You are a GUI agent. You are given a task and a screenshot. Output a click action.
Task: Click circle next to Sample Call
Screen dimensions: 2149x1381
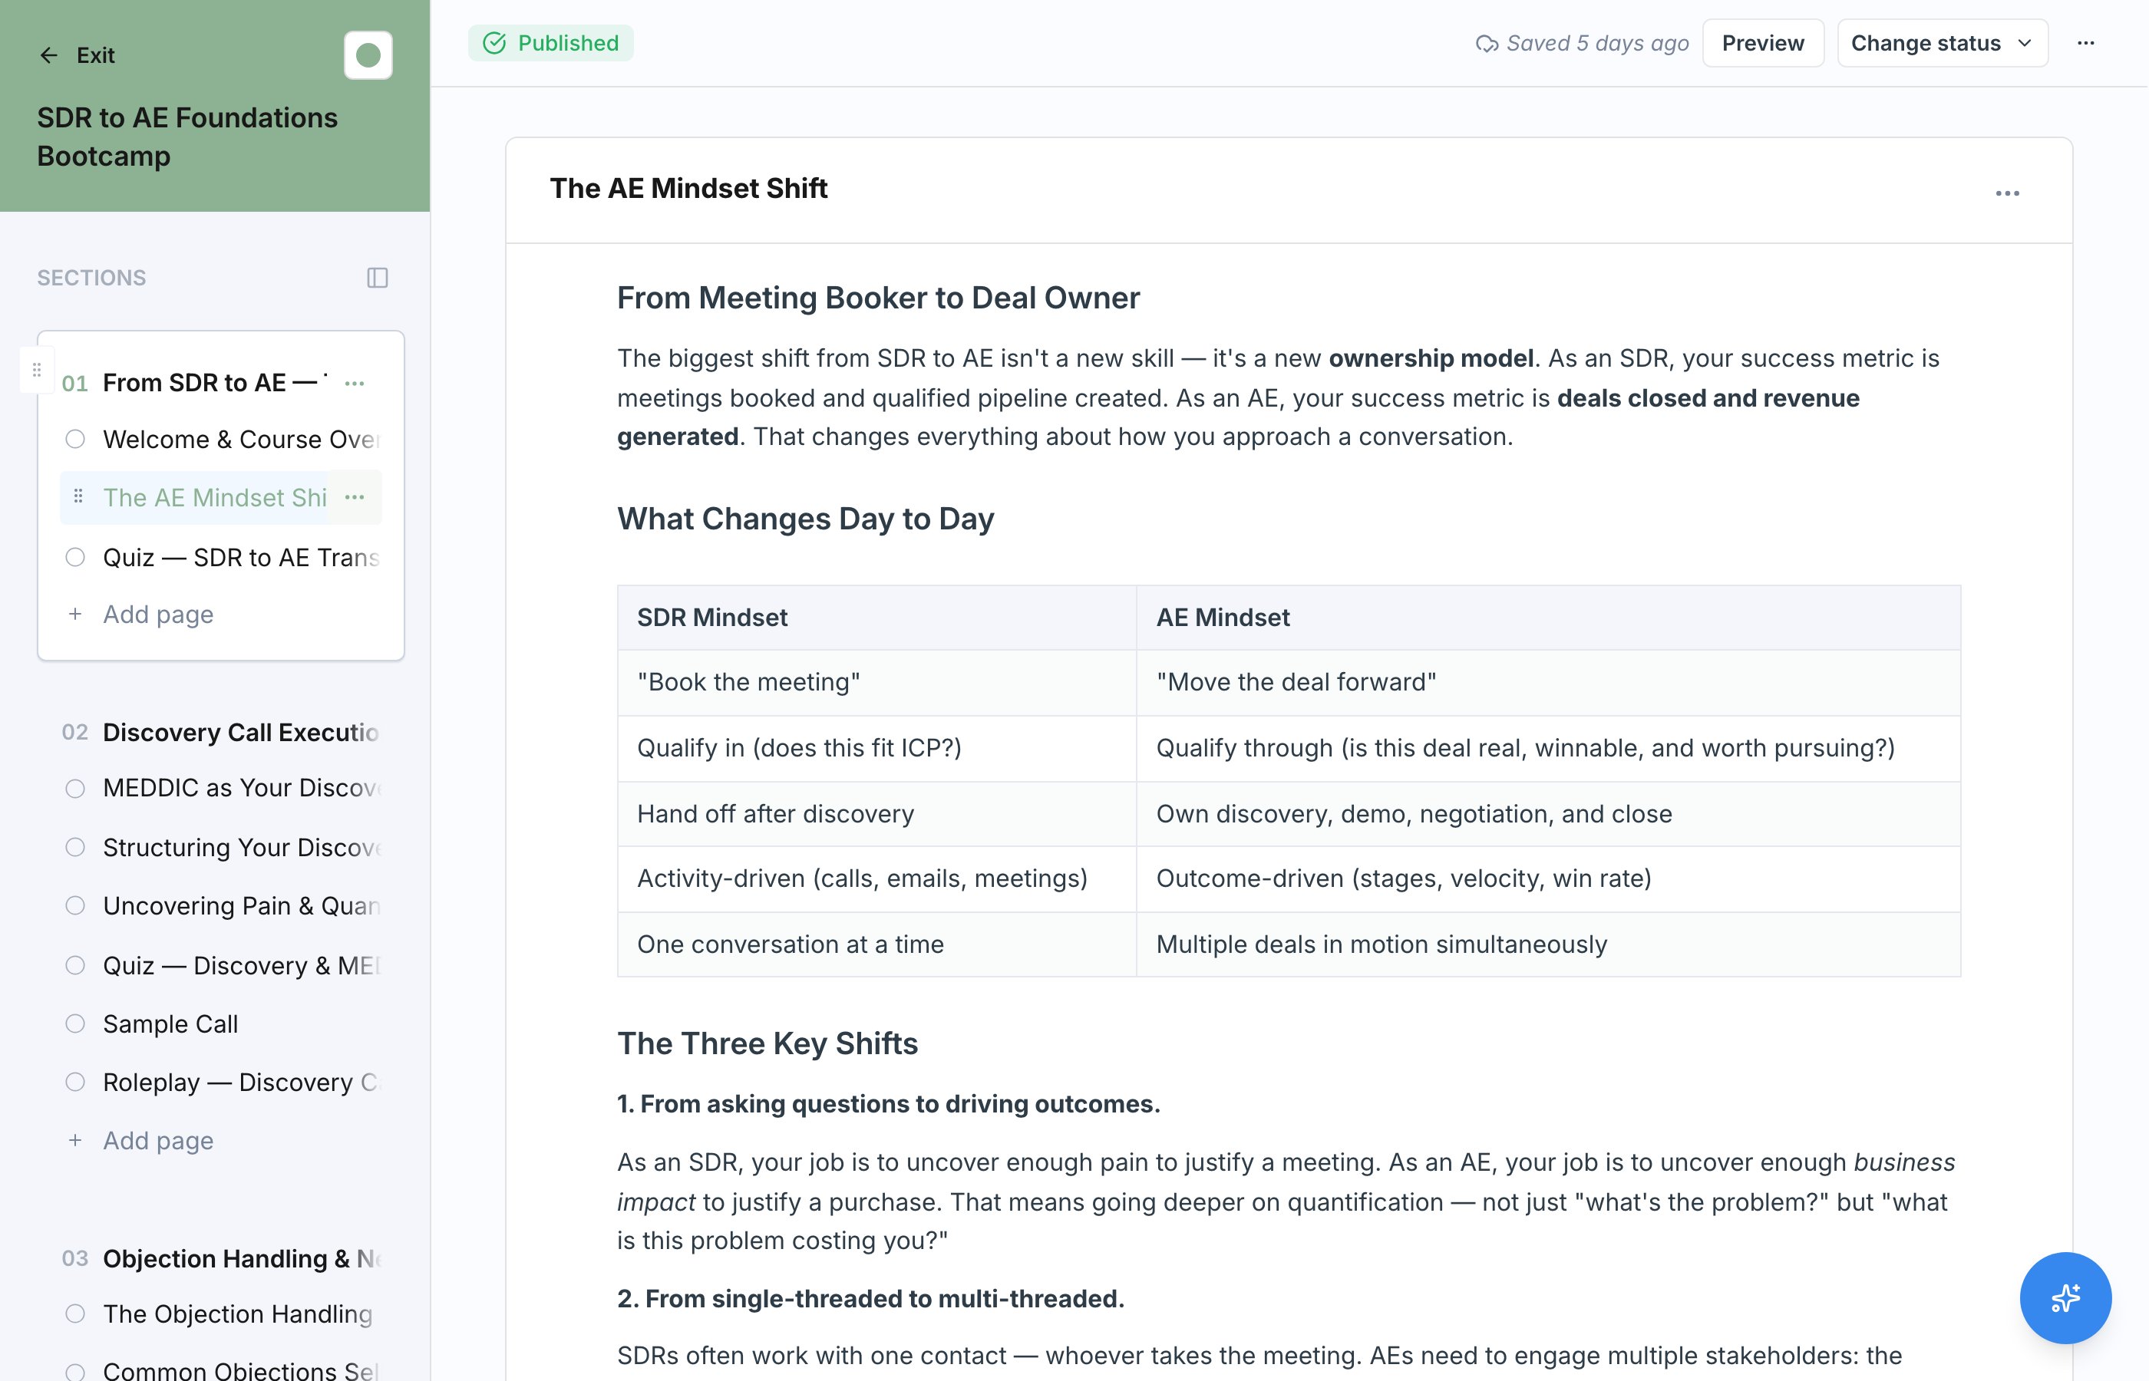pyautogui.click(x=75, y=1023)
